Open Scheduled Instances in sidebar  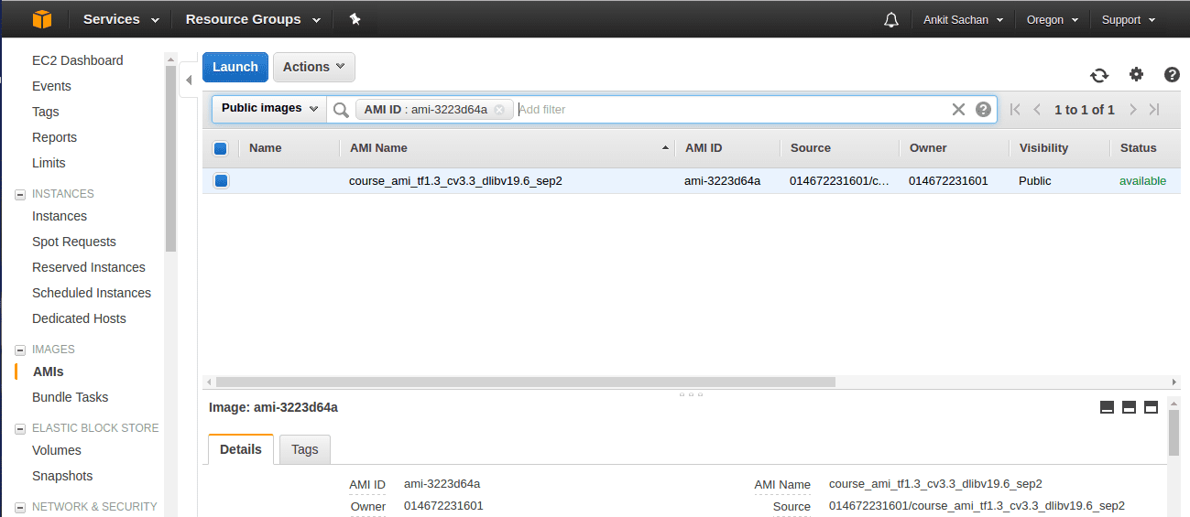[92, 293]
